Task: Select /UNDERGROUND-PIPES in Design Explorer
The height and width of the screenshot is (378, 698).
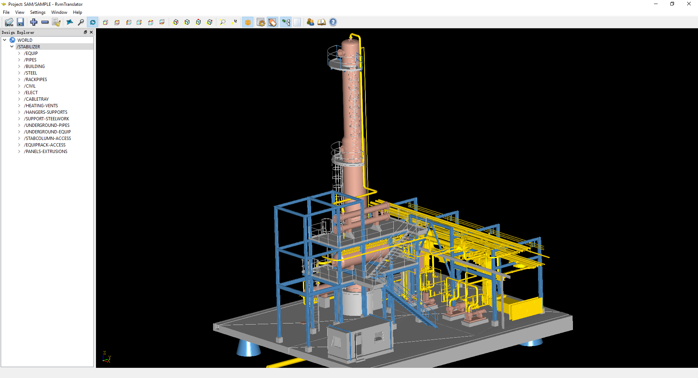Action: tap(47, 125)
